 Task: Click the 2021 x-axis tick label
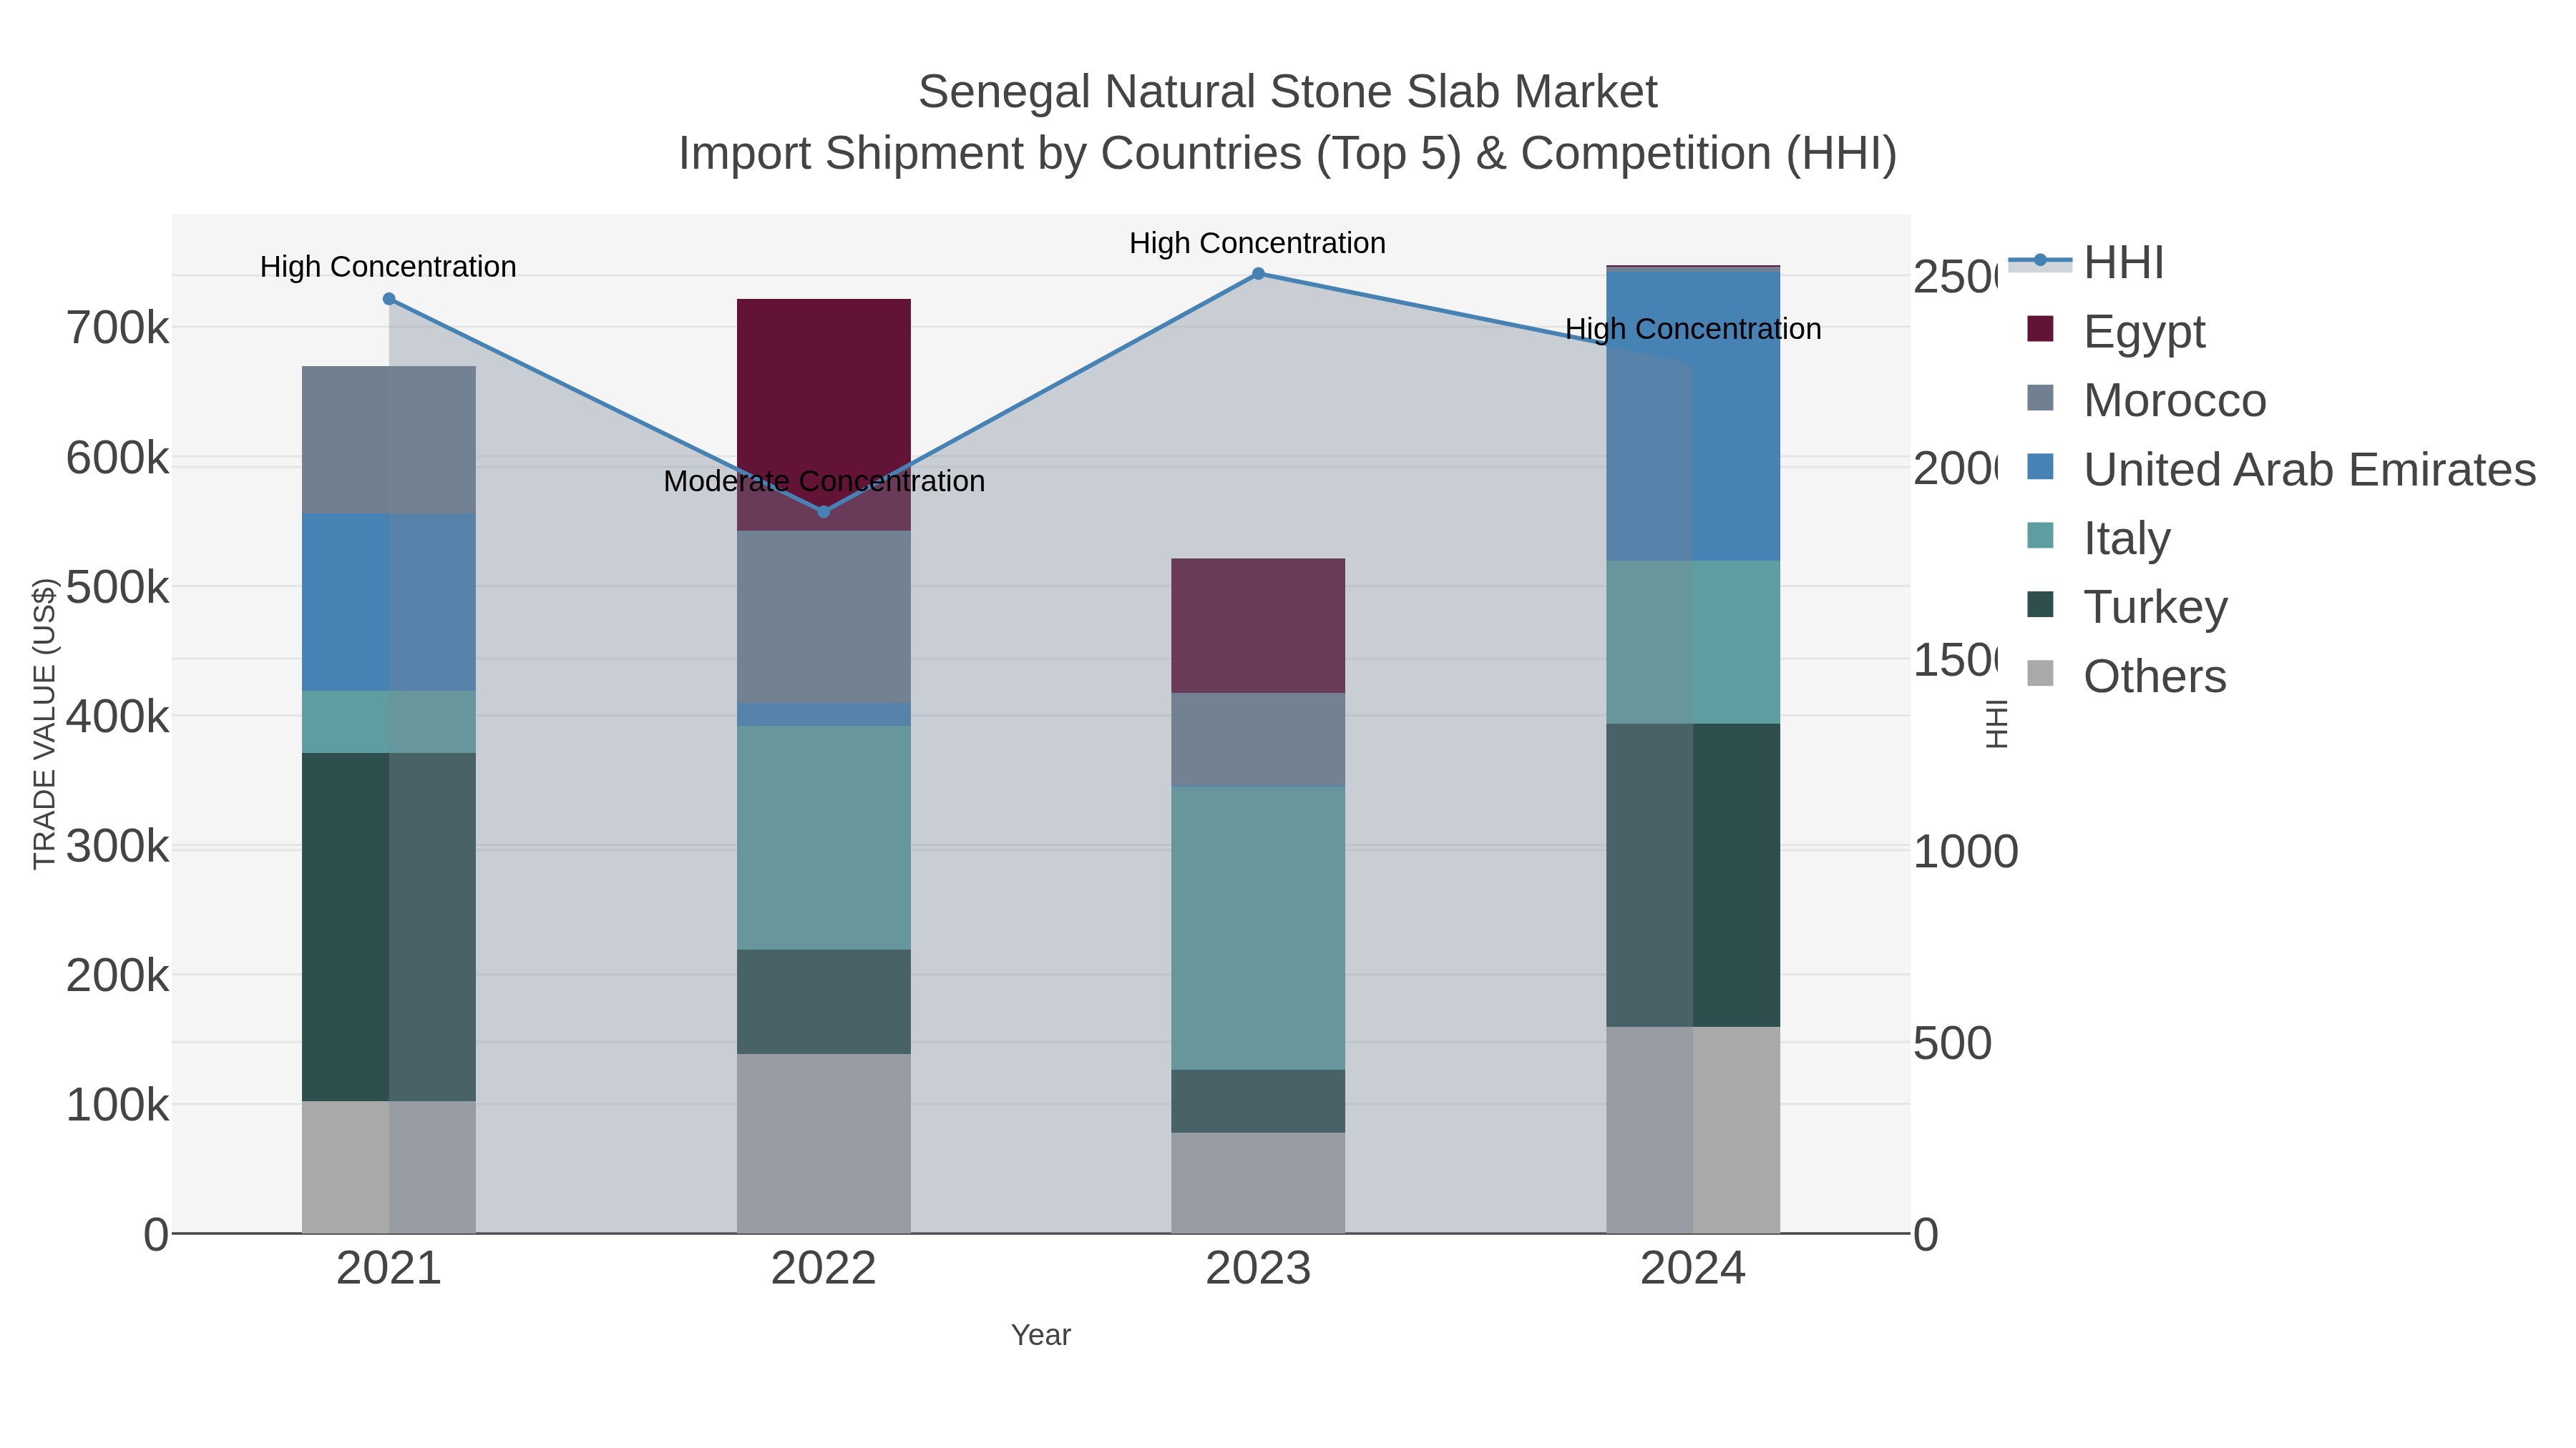pyautogui.click(x=389, y=1269)
